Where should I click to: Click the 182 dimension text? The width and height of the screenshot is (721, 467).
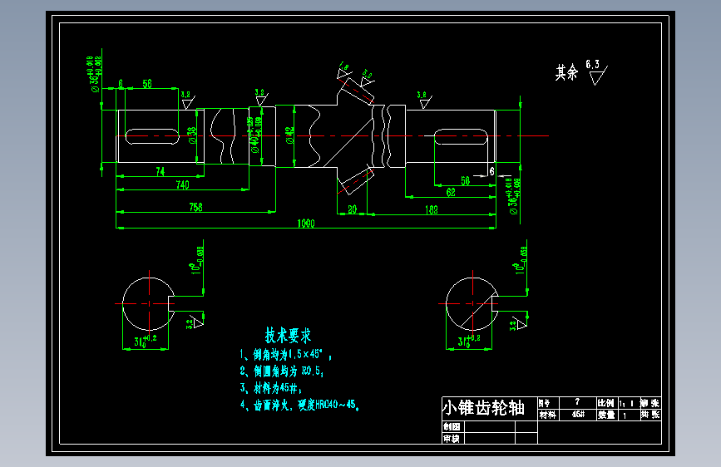(432, 210)
